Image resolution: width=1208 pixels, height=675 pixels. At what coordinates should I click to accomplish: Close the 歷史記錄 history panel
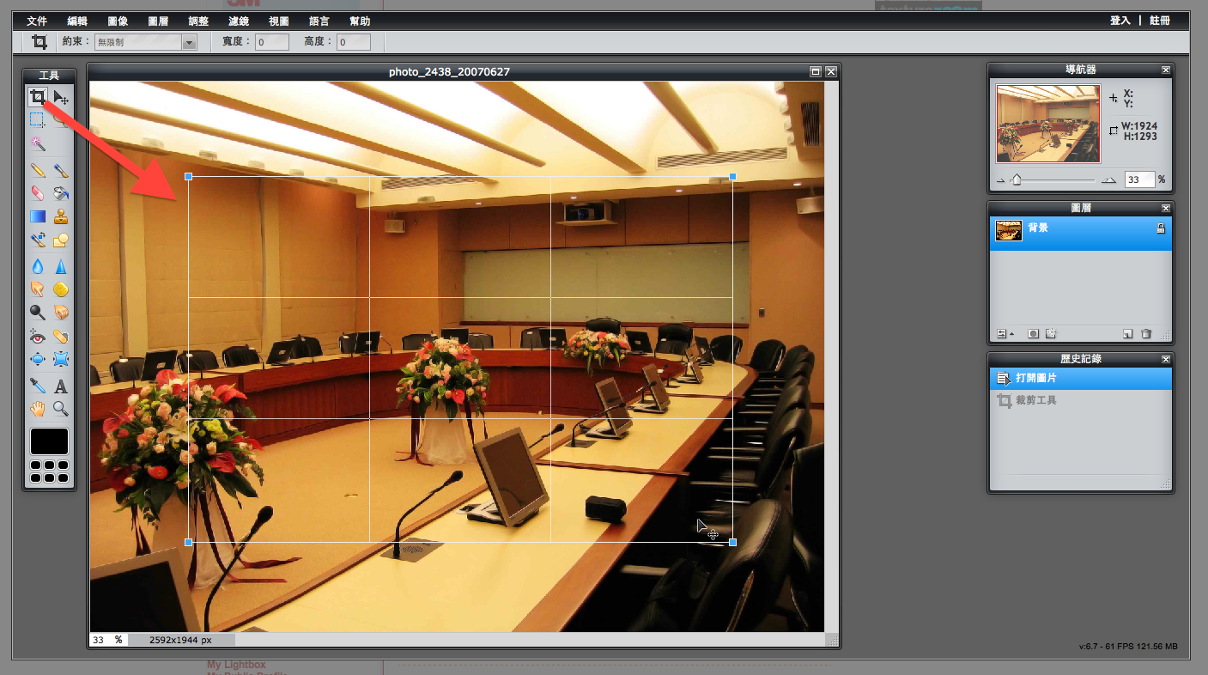(1165, 359)
